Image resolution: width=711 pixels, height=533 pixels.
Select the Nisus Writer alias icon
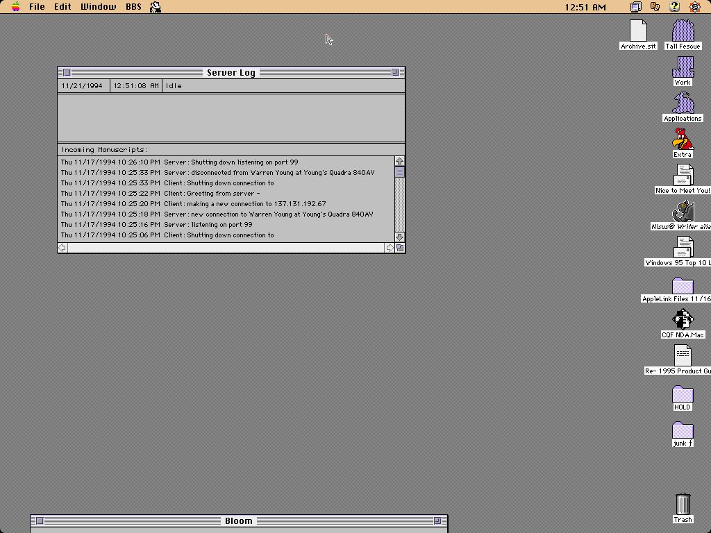click(x=683, y=212)
